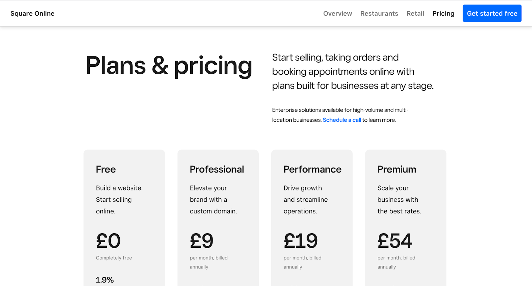Click the 1.9% rate in Free card
Image resolution: width=532 pixels, height=286 pixels.
pyautogui.click(x=105, y=280)
